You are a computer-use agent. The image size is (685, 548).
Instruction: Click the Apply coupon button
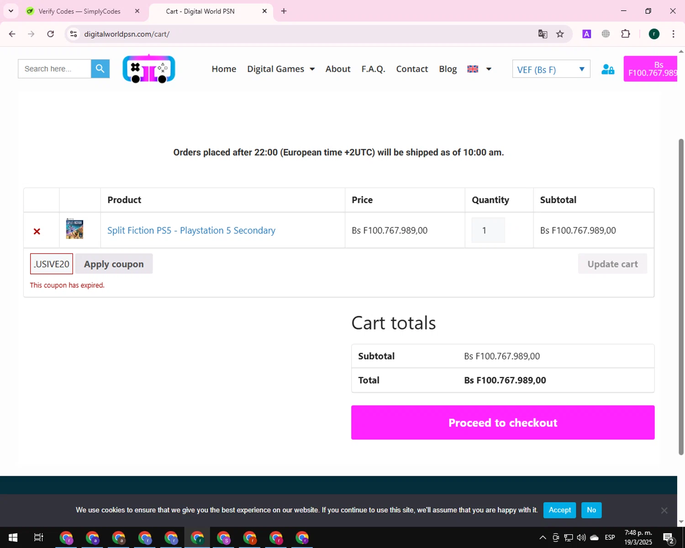[x=114, y=264]
